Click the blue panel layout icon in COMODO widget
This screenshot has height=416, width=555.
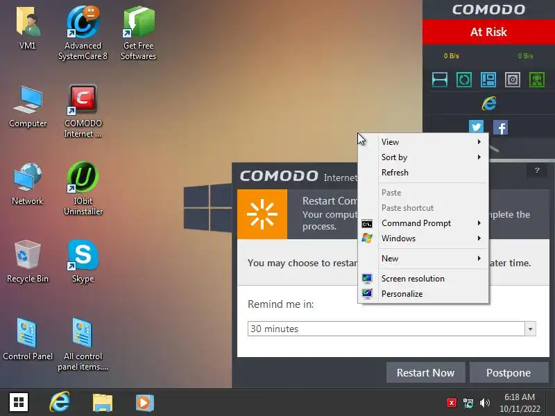[x=488, y=80]
